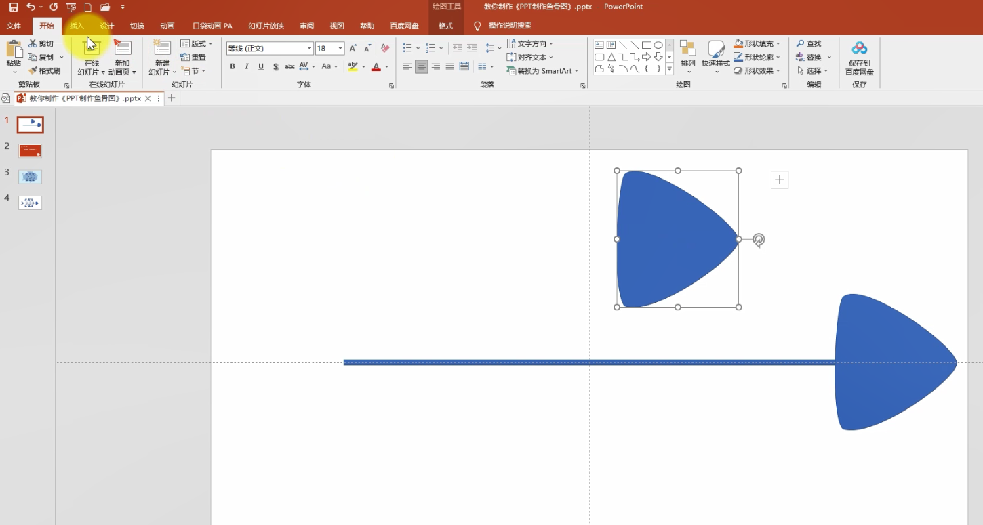Click the Open folder icon in title bar
Screen dimensions: 983x525
tap(105, 7)
